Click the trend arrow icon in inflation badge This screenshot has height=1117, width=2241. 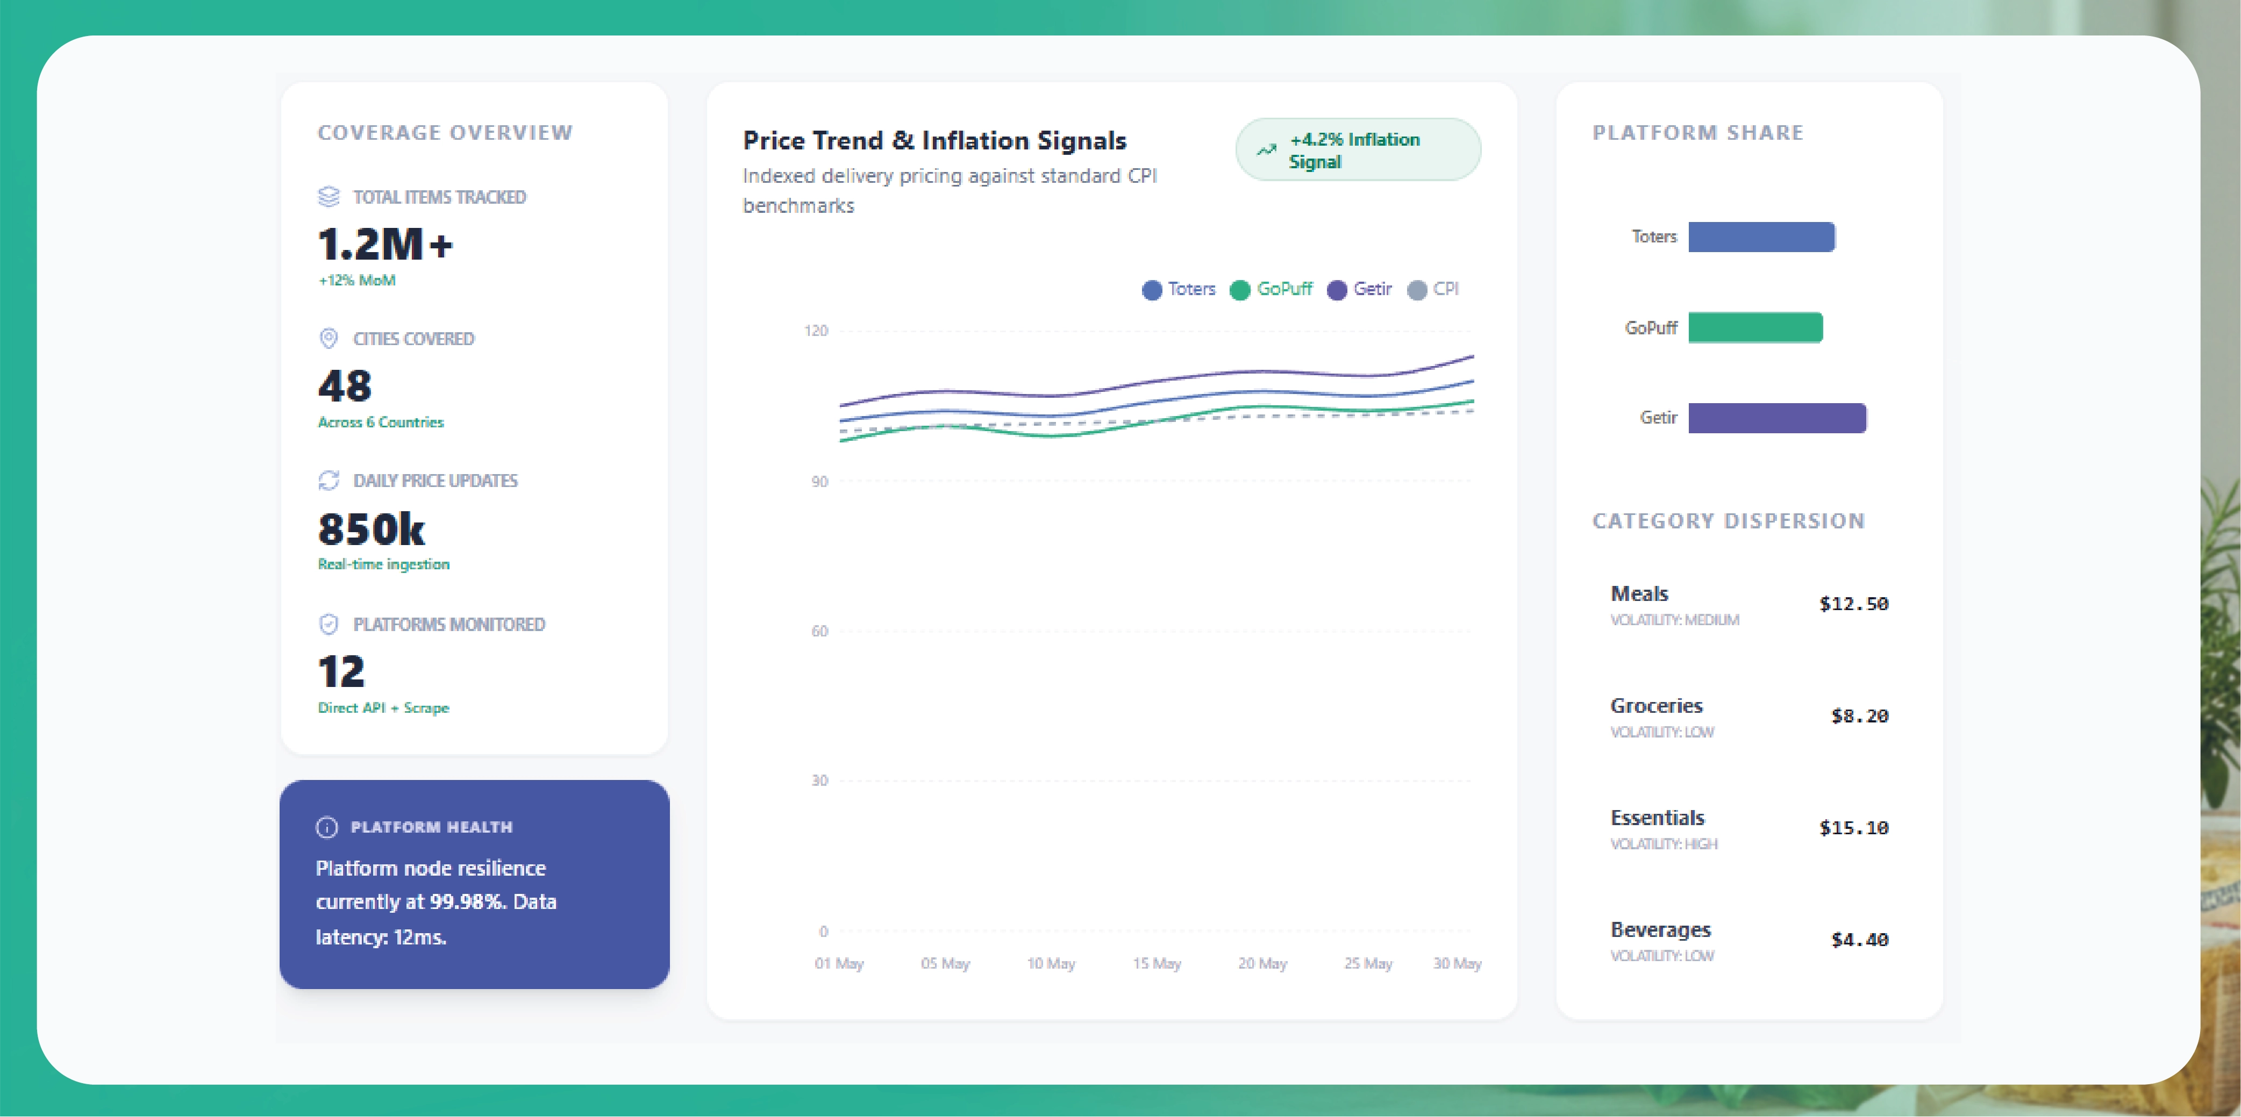[1266, 151]
